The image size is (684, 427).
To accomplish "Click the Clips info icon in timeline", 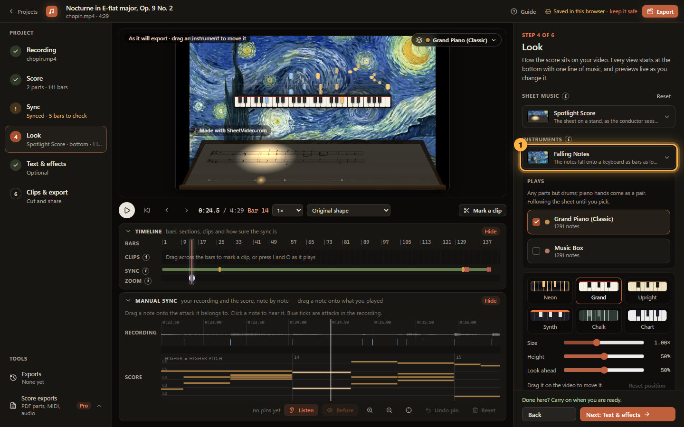I will coord(146,257).
